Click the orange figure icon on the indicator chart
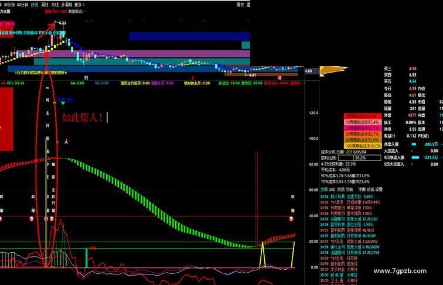 click(x=66, y=142)
